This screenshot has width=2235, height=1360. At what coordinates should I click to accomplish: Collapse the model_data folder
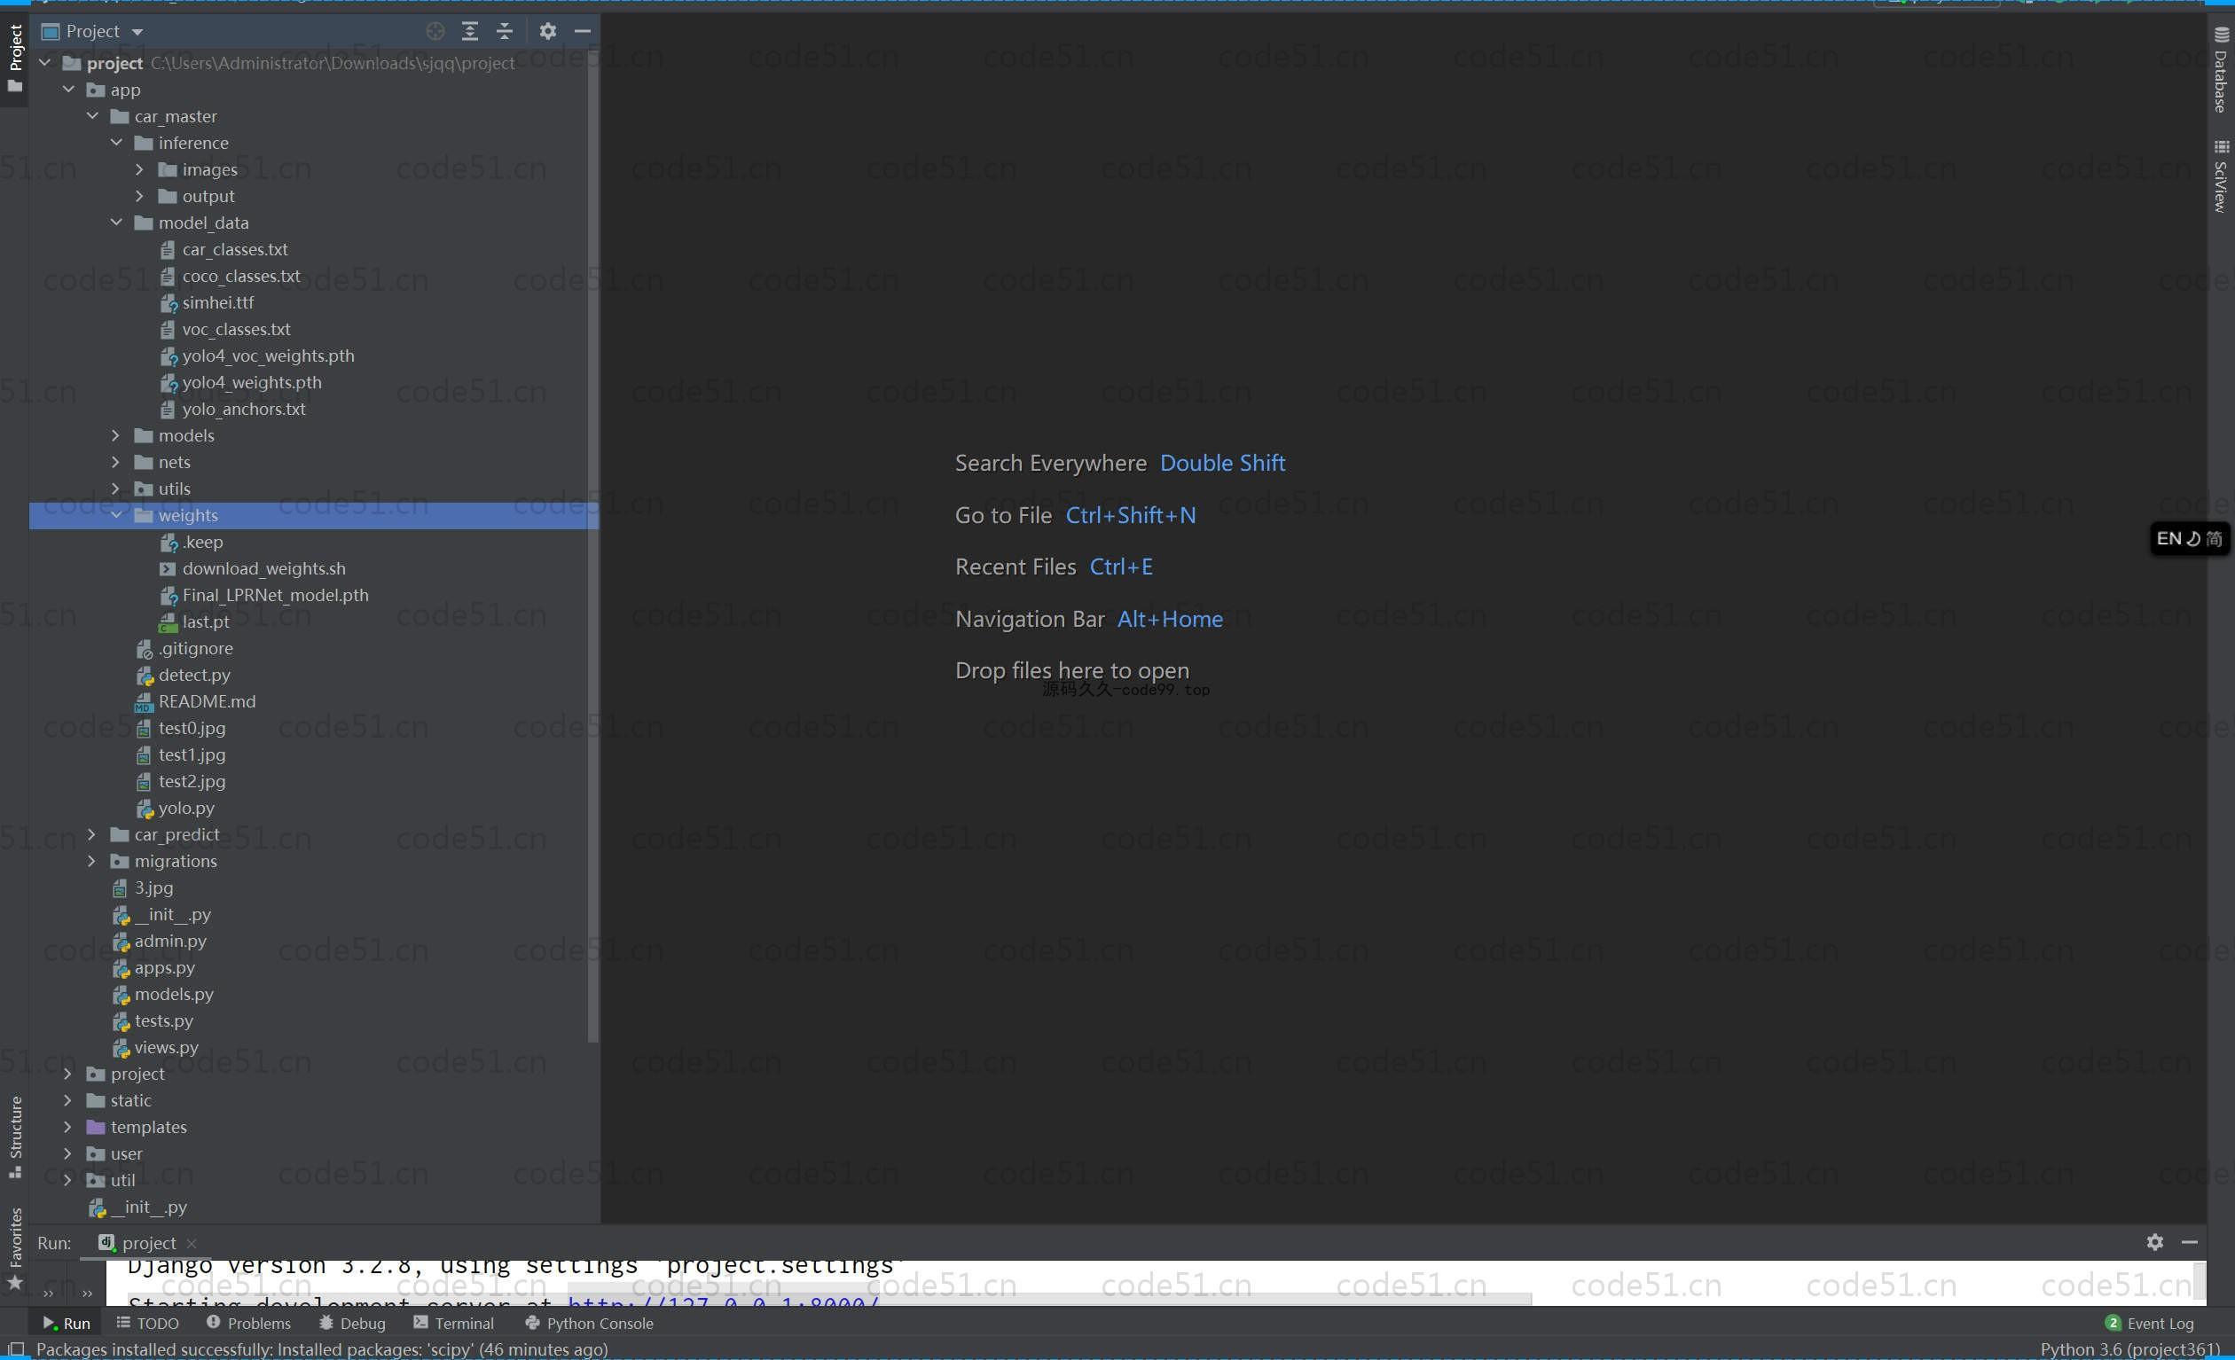[x=116, y=223]
